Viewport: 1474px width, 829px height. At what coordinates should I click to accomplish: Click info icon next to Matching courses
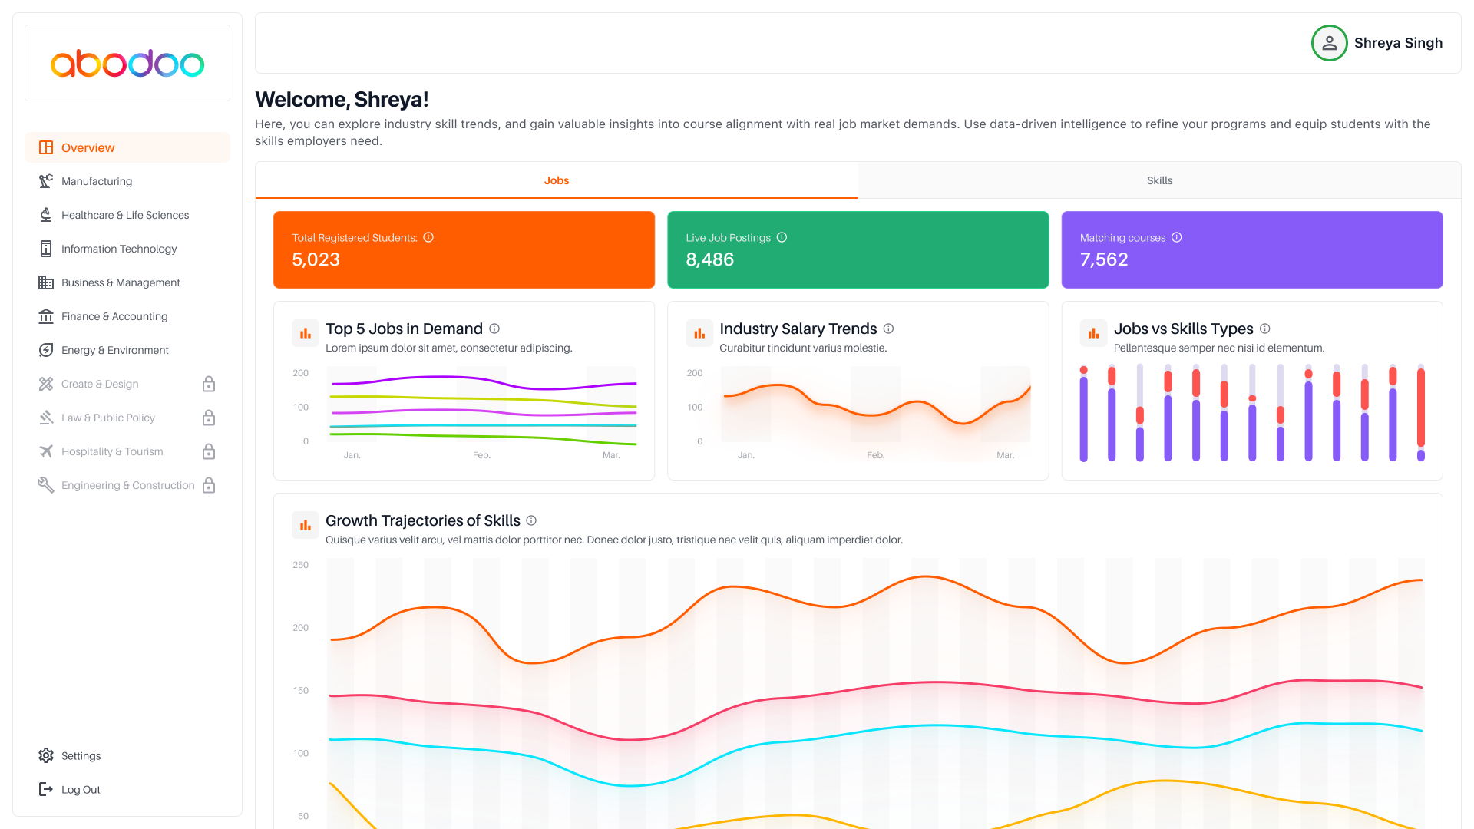tap(1176, 237)
